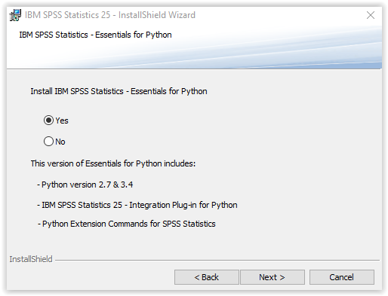Proceed by clicking Next button
388x296 pixels.
point(273,277)
